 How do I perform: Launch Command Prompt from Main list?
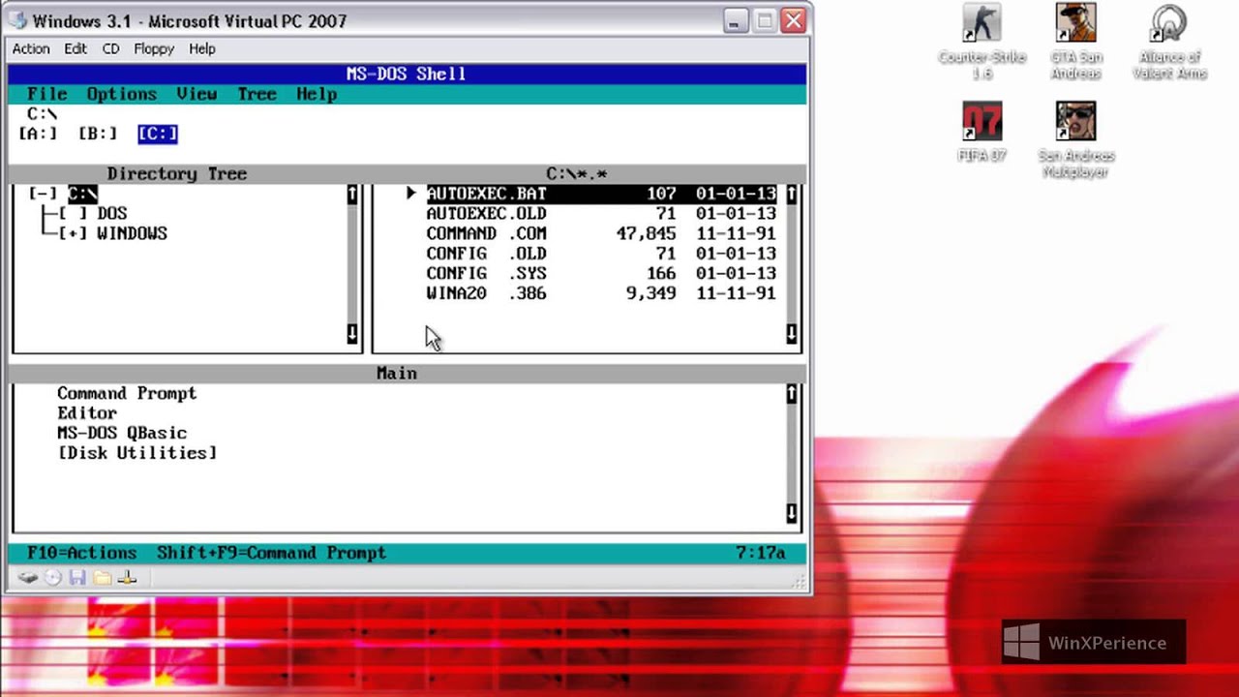(x=127, y=393)
